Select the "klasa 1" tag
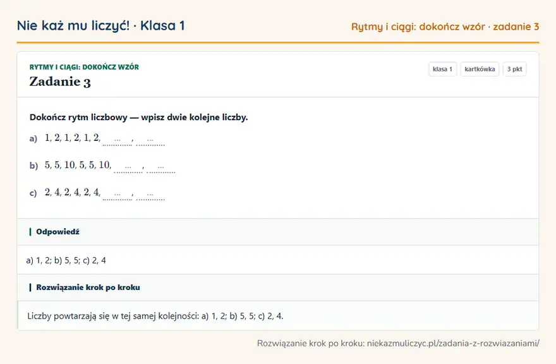This screenshot has height=364, width=556. (442, 69)
